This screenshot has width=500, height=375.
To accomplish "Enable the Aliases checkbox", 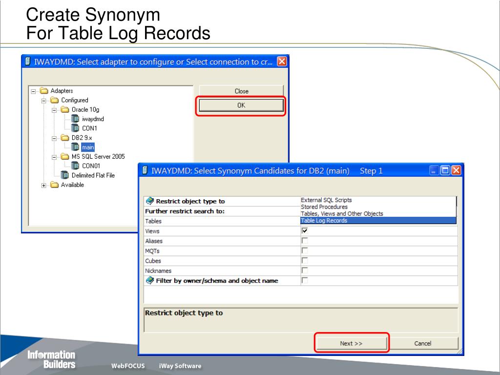I will [305, 240].
